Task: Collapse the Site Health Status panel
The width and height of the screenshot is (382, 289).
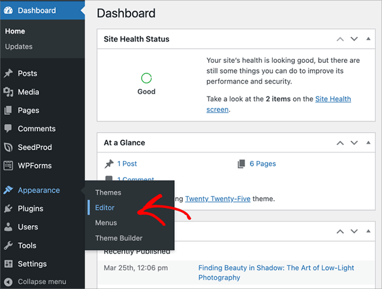Action: (x=368, y=39)
